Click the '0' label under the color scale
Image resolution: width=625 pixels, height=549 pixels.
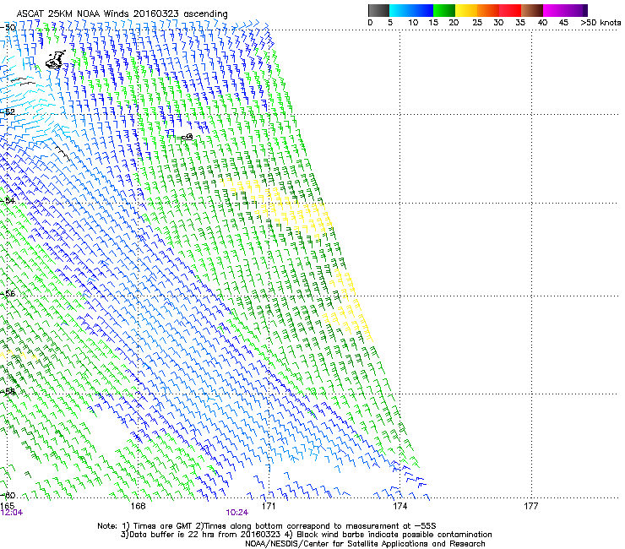370,23
